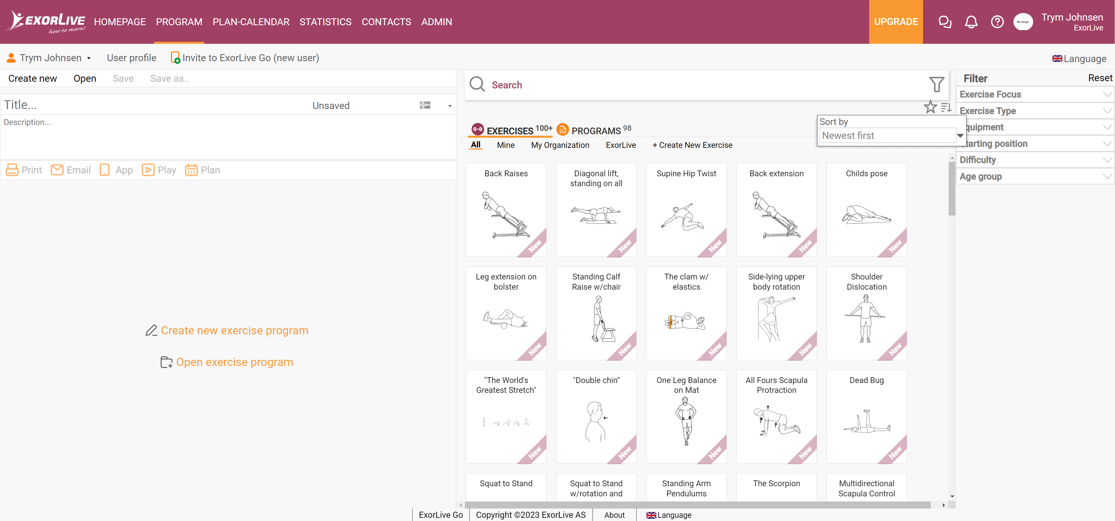Expand the Exercise Type filter
This screenshot has height=521, width=1115.
[x=1035, y=111]
